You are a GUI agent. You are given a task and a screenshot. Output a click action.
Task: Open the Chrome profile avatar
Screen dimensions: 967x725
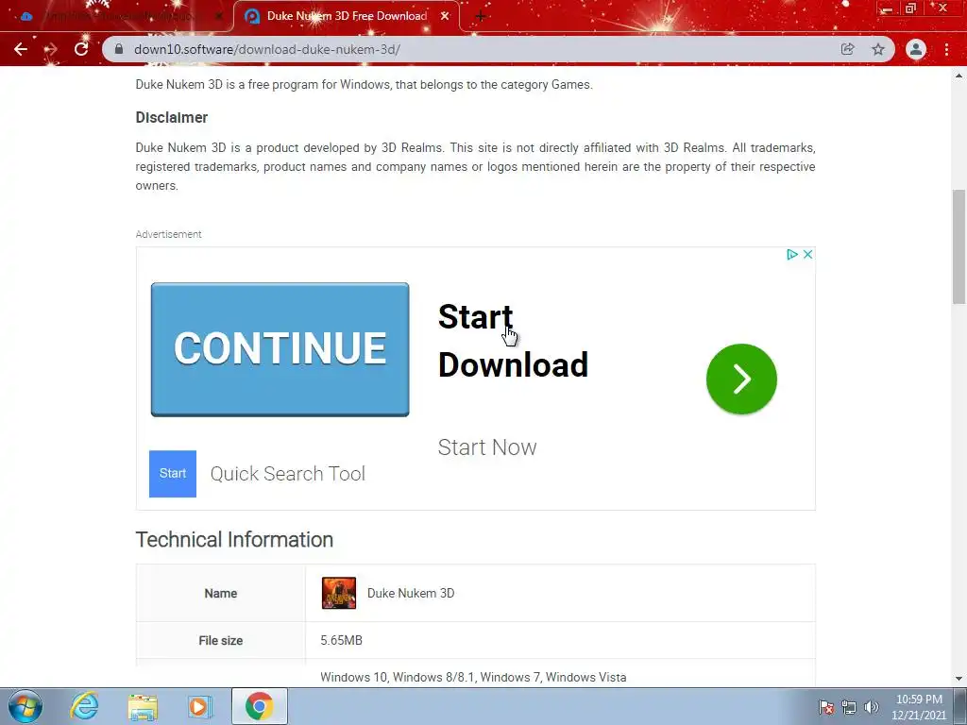916,49
